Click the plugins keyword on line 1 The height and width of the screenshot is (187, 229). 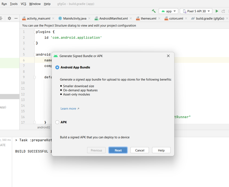[43, 32]
